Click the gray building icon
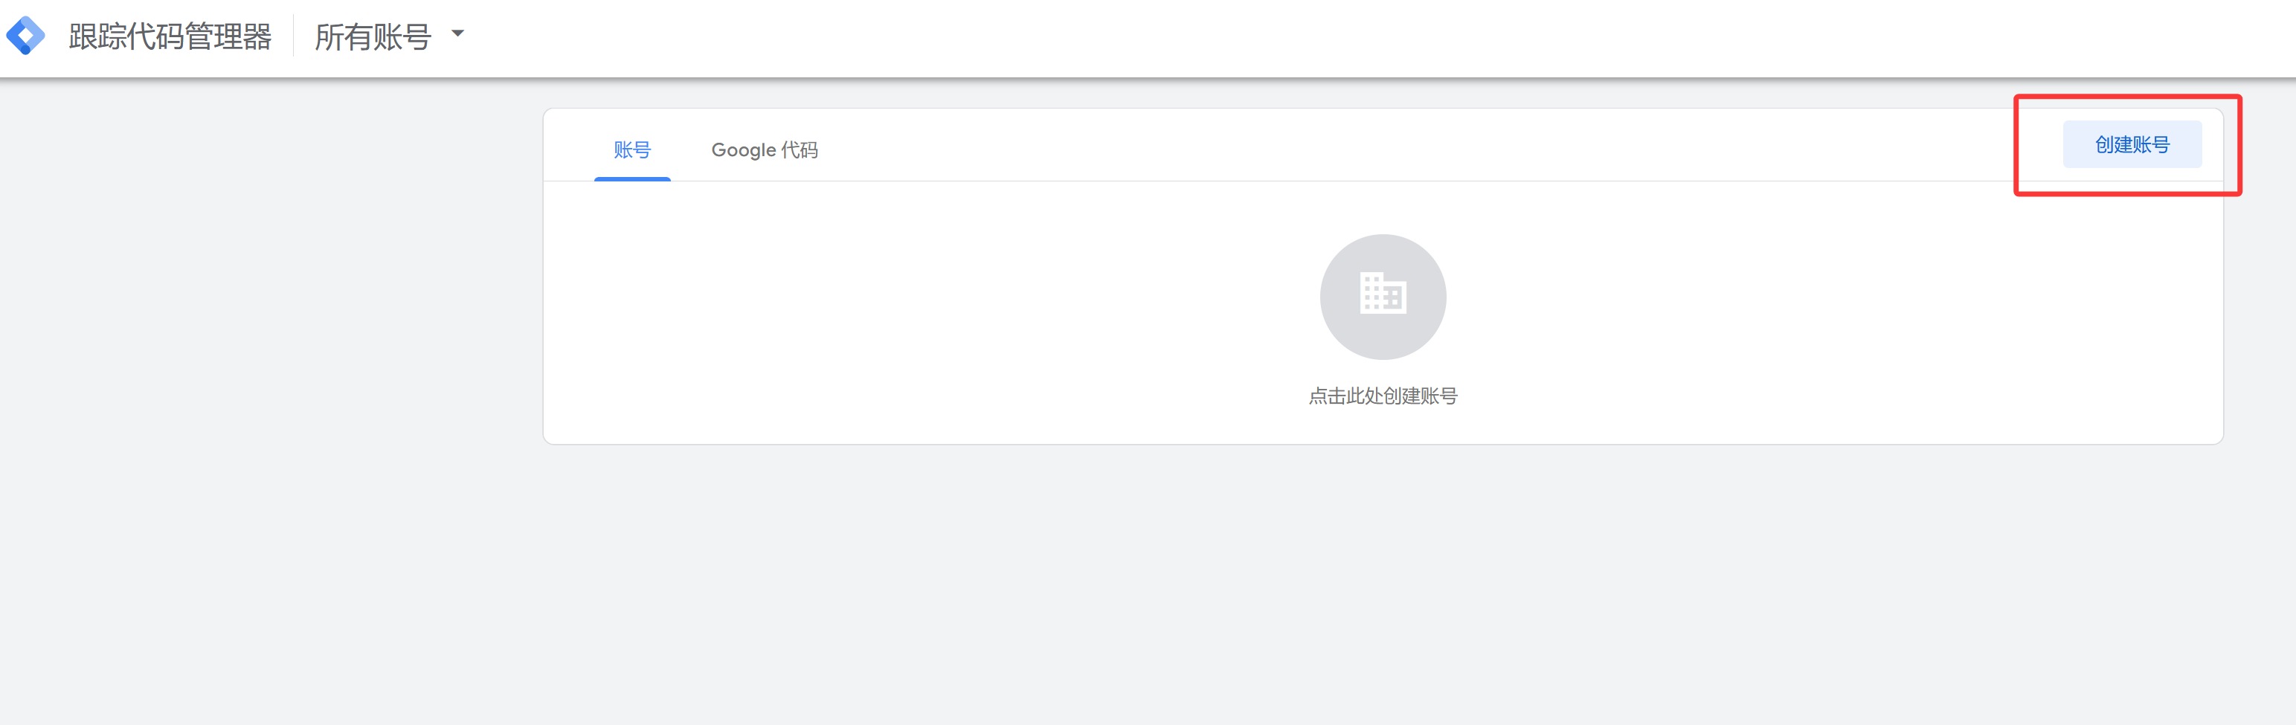This screenshot has height=725, width=2296. (x=1383, y=294)
